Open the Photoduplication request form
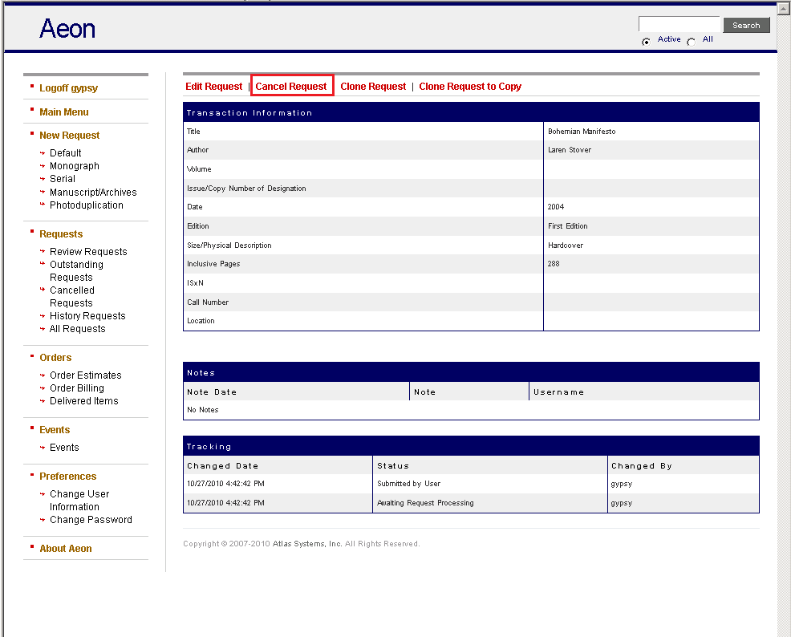The height and width of the screenshot is (637, 791). (87, 205)
